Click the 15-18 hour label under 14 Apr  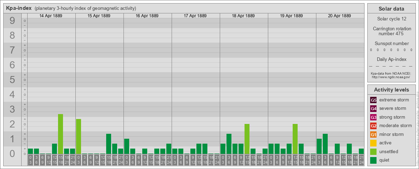point(61,160)
